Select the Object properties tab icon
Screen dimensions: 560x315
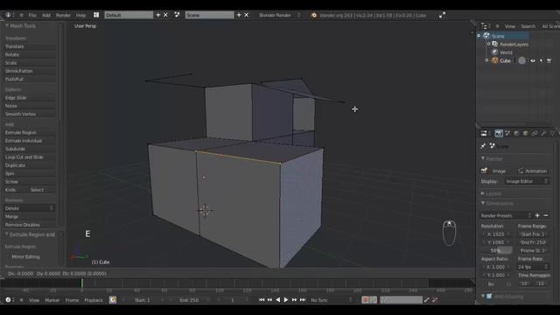point(525,133)
